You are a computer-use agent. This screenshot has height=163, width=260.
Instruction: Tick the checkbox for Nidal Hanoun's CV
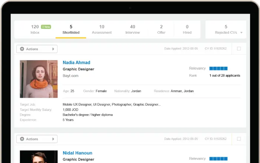point(239,139)
